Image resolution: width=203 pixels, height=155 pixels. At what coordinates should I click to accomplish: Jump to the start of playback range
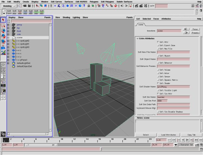(x=170, y=140)
